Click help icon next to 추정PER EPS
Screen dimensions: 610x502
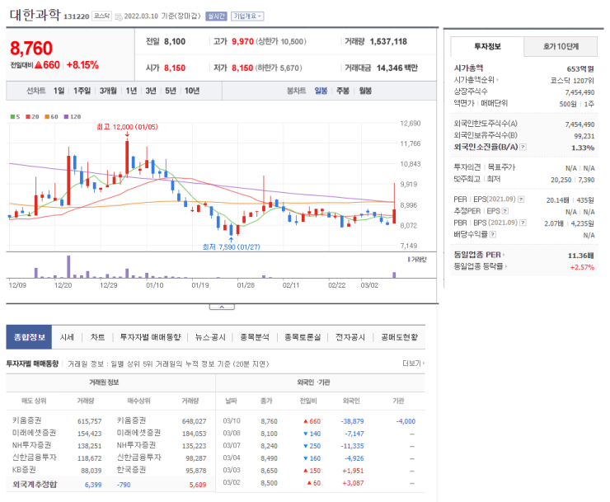[505, 211]
